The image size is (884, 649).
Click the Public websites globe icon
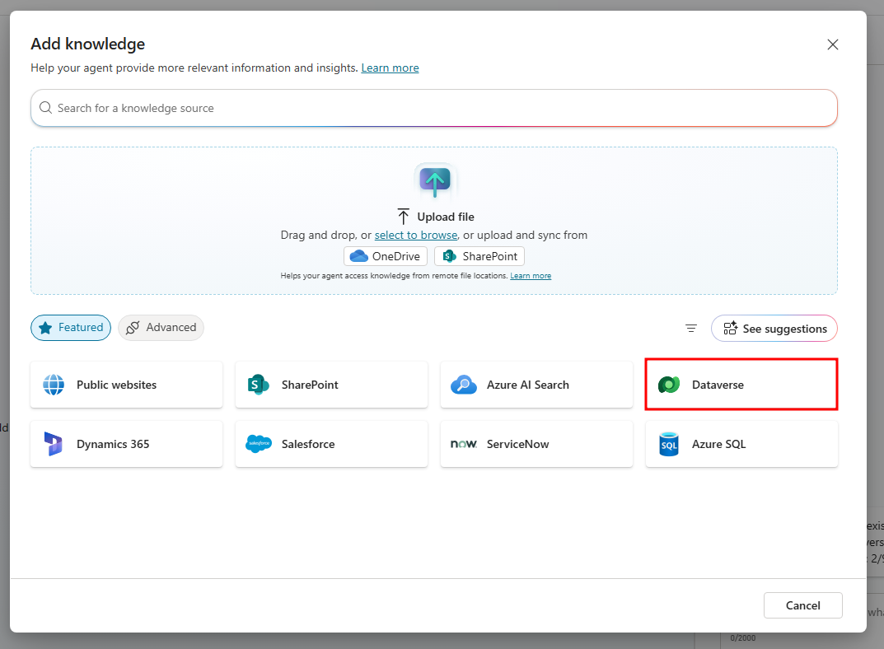click(x=54, y=385)
